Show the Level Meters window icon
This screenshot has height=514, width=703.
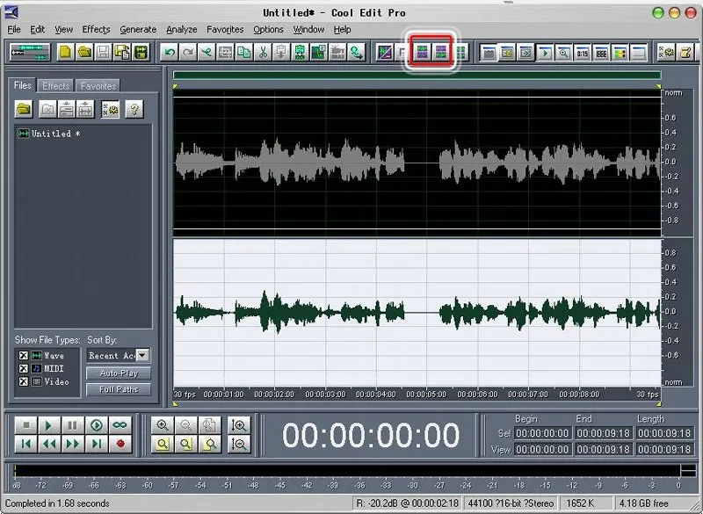coord(620,53)
